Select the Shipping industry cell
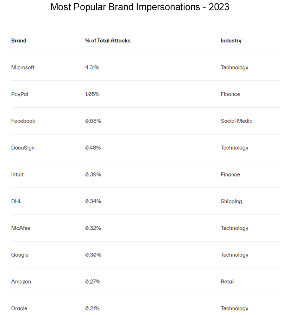Viewport: 283px width, 315px height. 231,201
